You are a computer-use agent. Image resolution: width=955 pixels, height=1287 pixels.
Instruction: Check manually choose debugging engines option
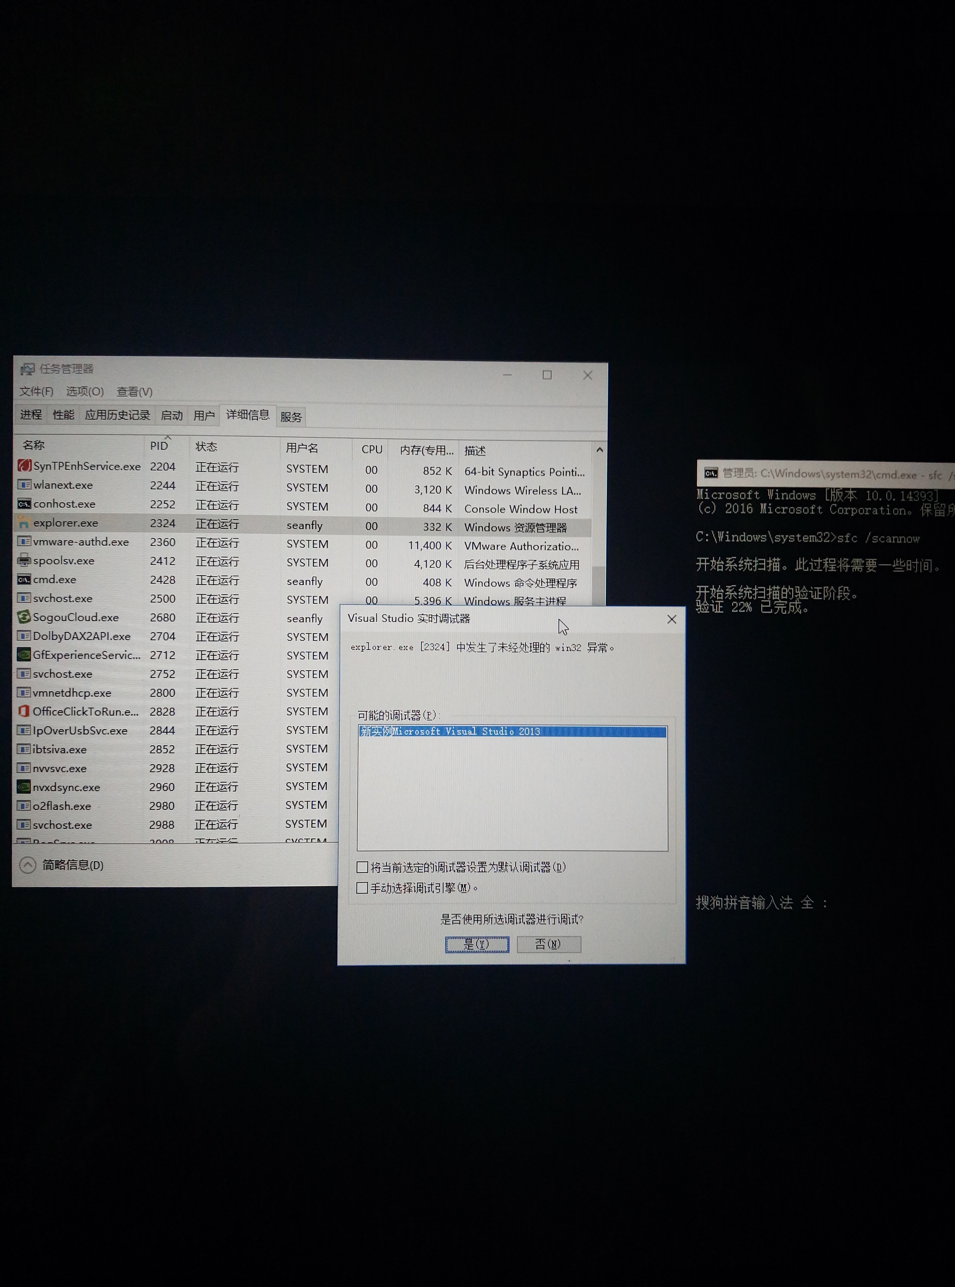coord(363,888)
